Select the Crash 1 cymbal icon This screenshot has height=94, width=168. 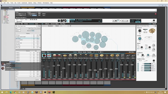[91, 56]
